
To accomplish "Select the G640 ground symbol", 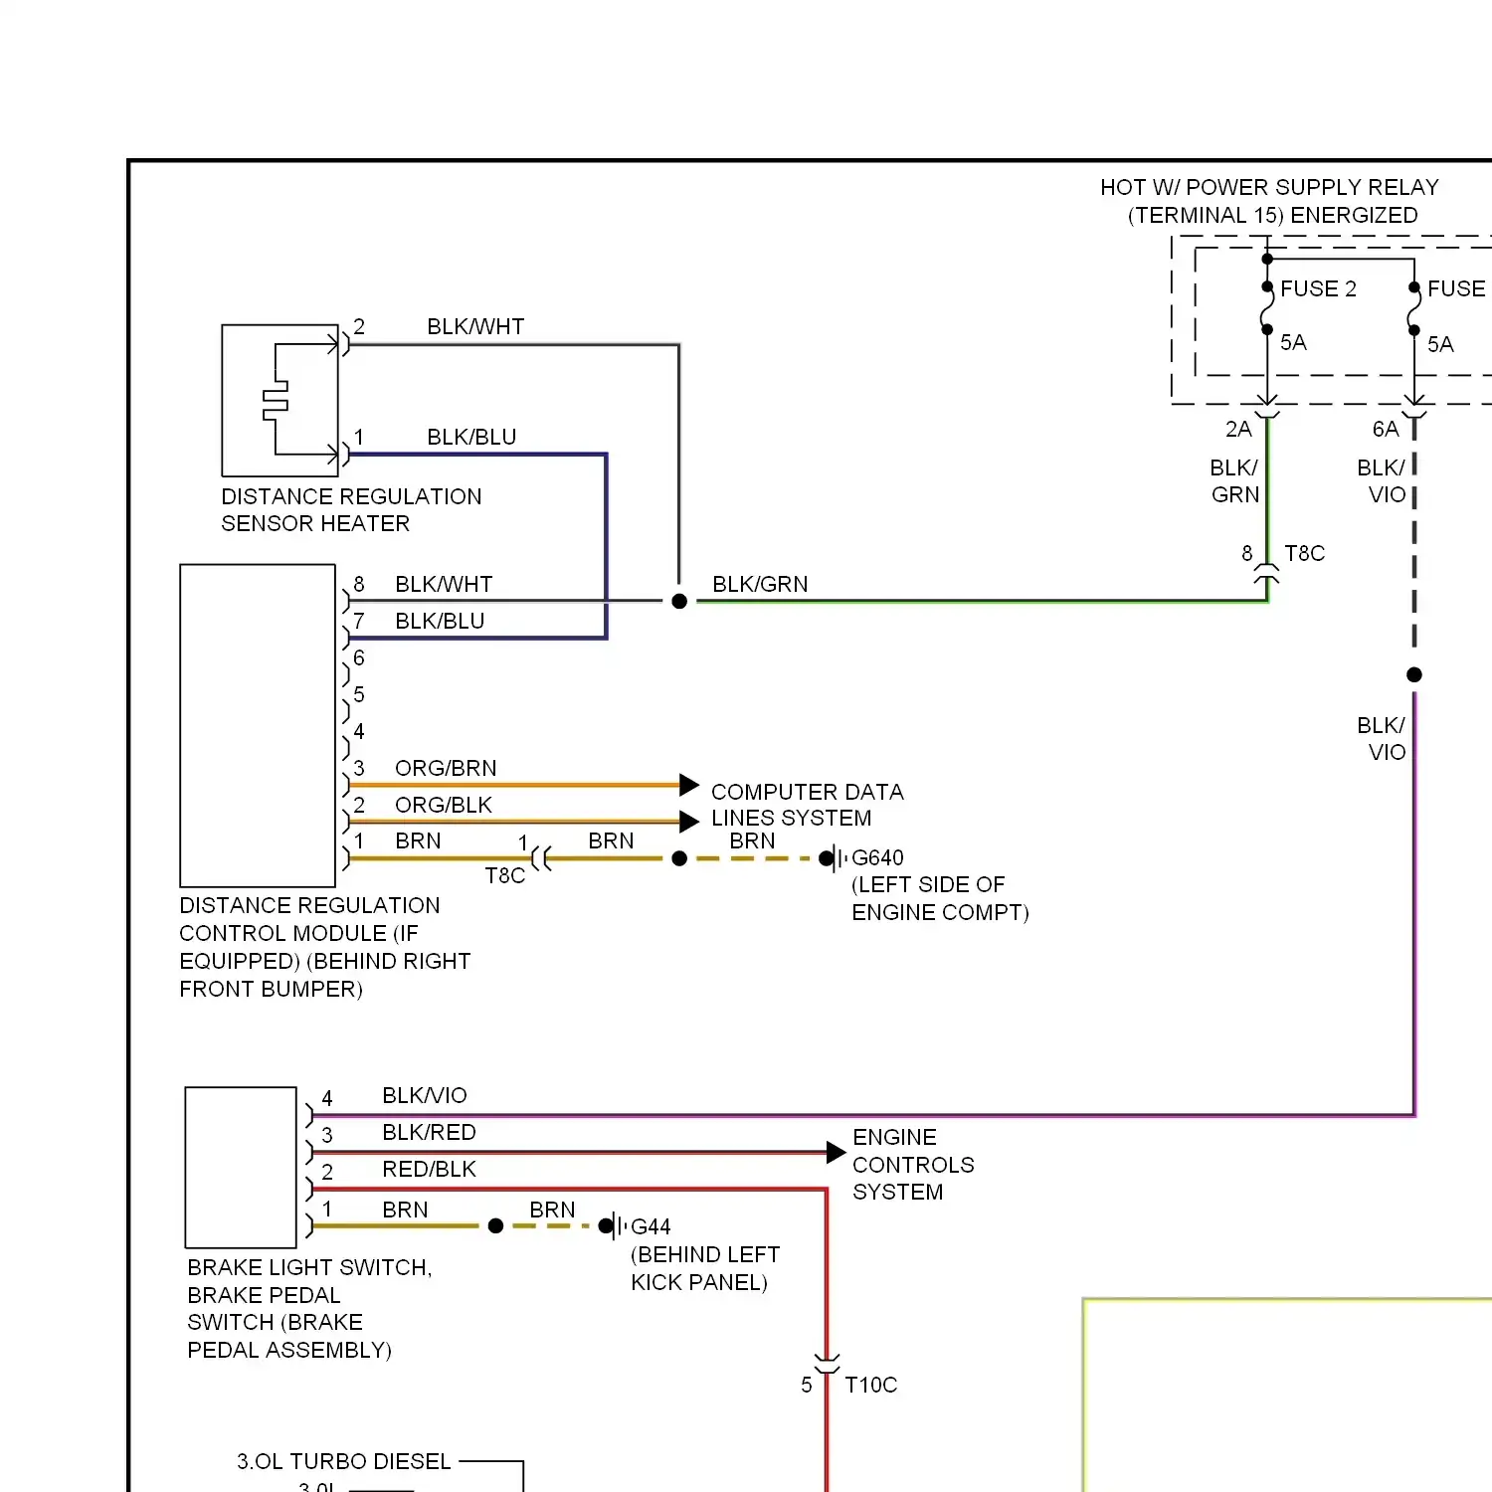I will point(834,857).
